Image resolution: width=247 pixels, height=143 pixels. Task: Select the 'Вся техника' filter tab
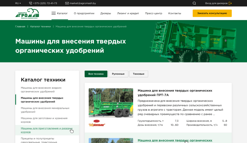pos(96,74)
